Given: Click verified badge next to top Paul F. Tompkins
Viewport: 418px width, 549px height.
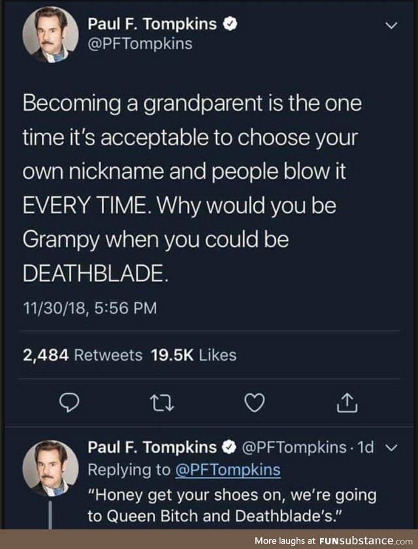Looking at the screenshot, I should 231,24.
